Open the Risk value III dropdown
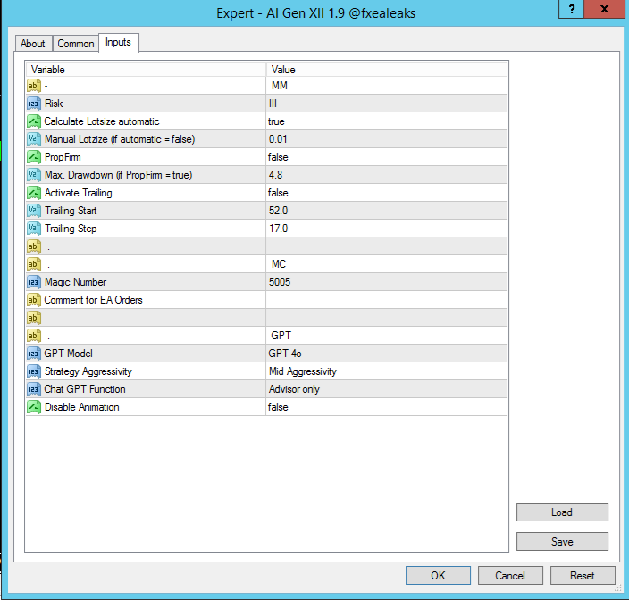The image size is (629, 600). (x=387, y=104)
